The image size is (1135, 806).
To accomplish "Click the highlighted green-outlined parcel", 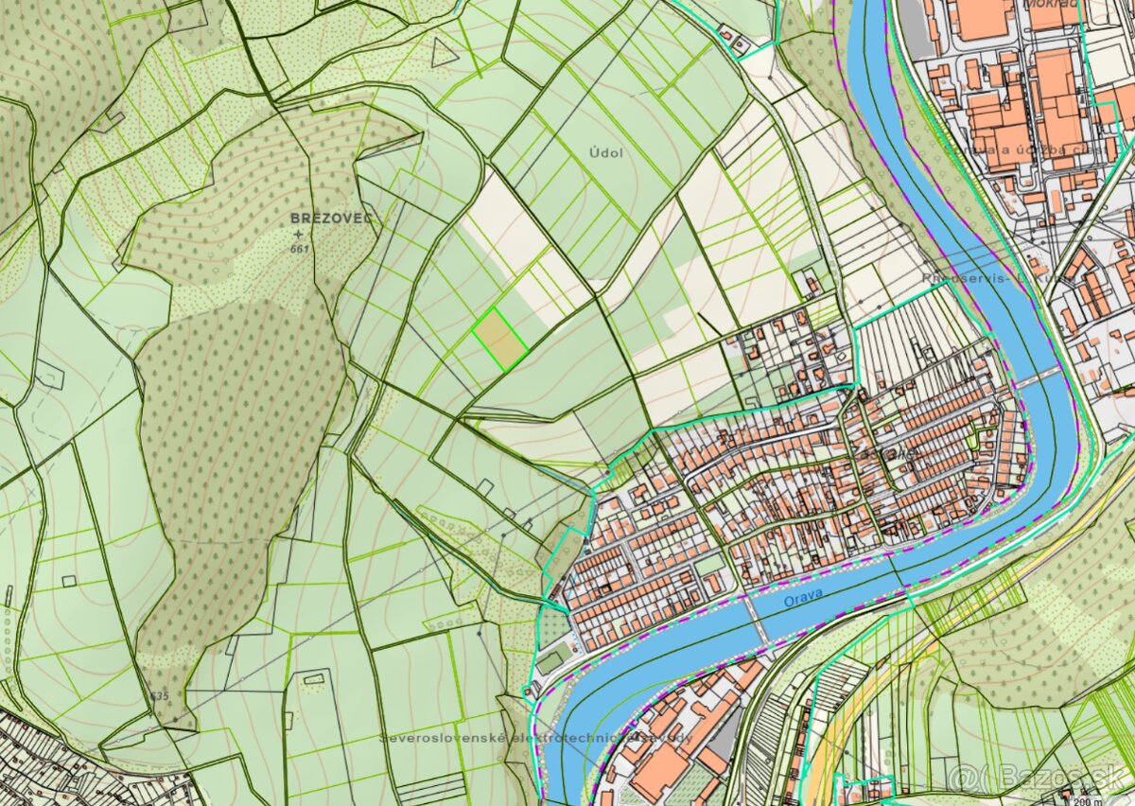I will tap(499, 341).
